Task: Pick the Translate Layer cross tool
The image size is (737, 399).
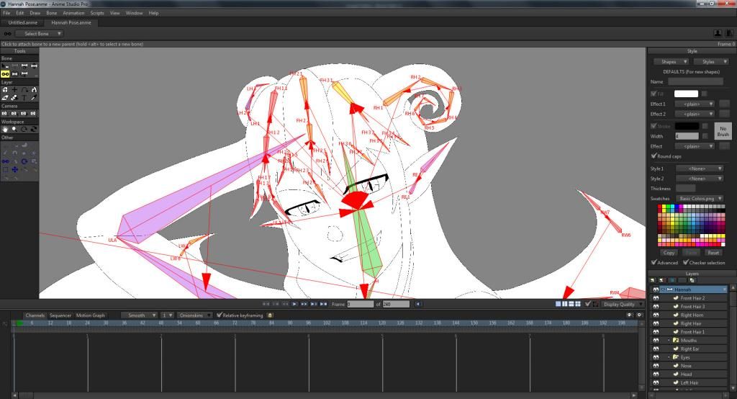Action: pyautogui.click(x=14, y=89)
